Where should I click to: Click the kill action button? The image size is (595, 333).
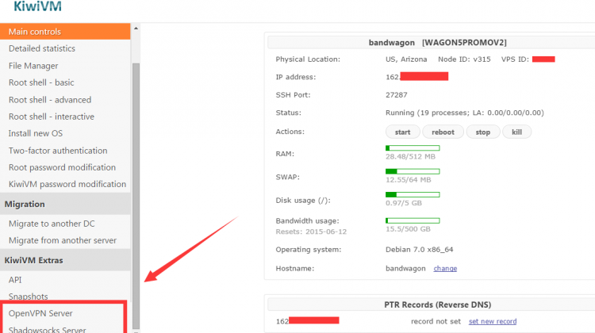(x=516, y=132)
